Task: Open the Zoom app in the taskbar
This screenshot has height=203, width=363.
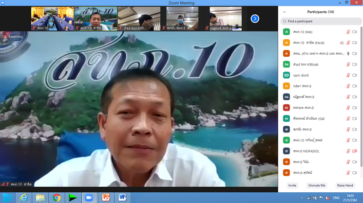Action: click(89, 198)
